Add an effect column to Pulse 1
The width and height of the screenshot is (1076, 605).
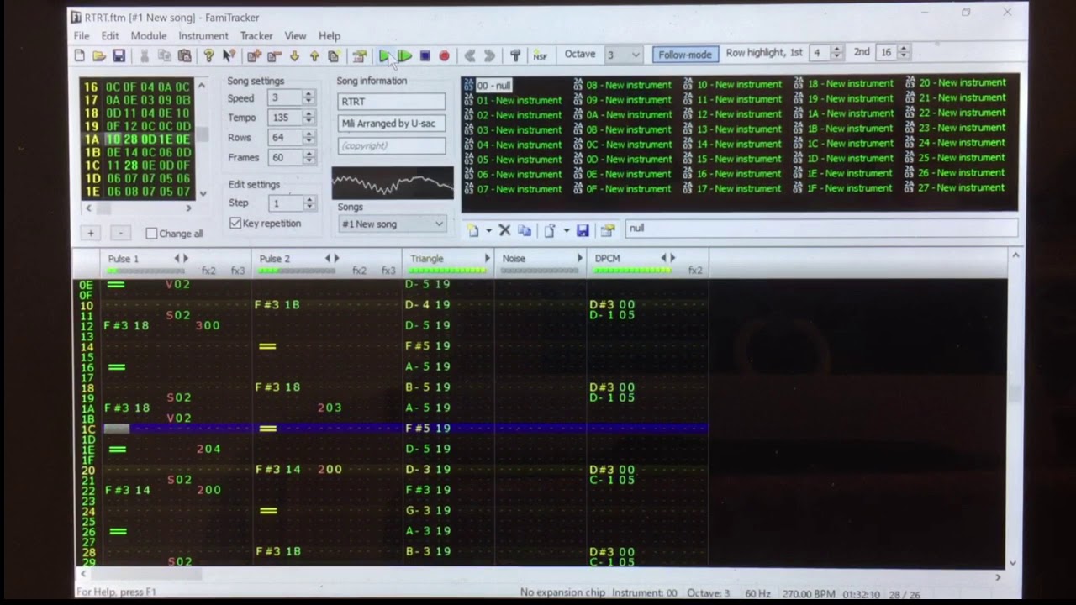[x=186, y=259]
